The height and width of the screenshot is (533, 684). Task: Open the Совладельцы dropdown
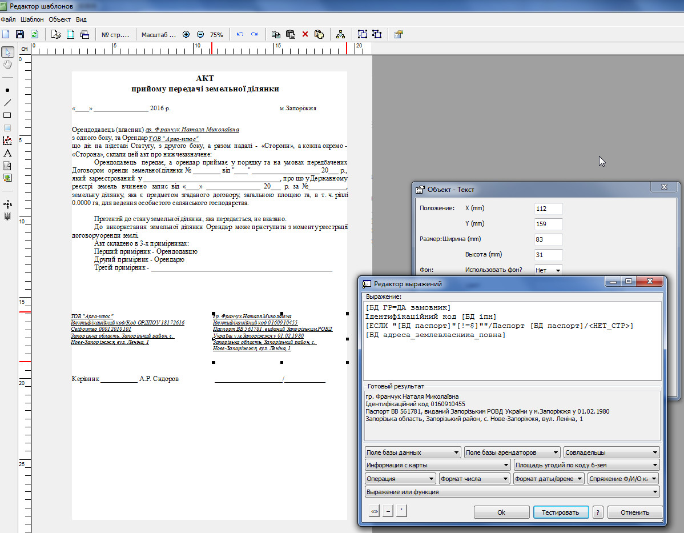611,452
